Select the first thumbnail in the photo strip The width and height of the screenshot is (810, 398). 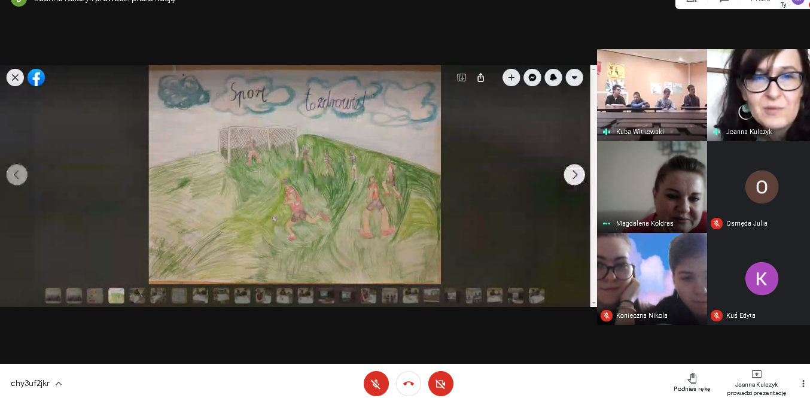pyautogui.click(x=53, y=296)
